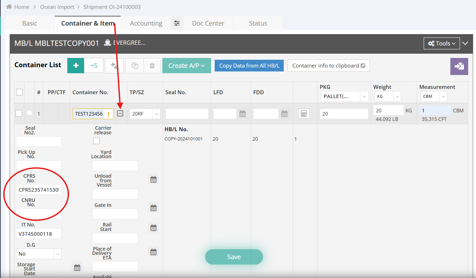Open the Gate In calendar picker
This screenshot has width=476, height=278.
[153, 208]
